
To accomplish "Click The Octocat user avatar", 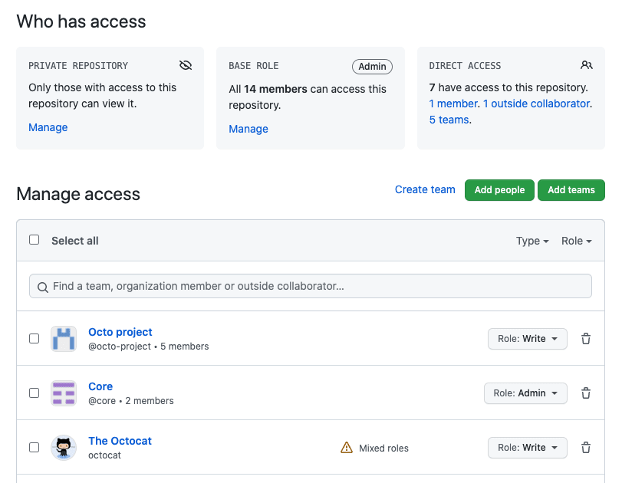I will [x=64, y=448].
